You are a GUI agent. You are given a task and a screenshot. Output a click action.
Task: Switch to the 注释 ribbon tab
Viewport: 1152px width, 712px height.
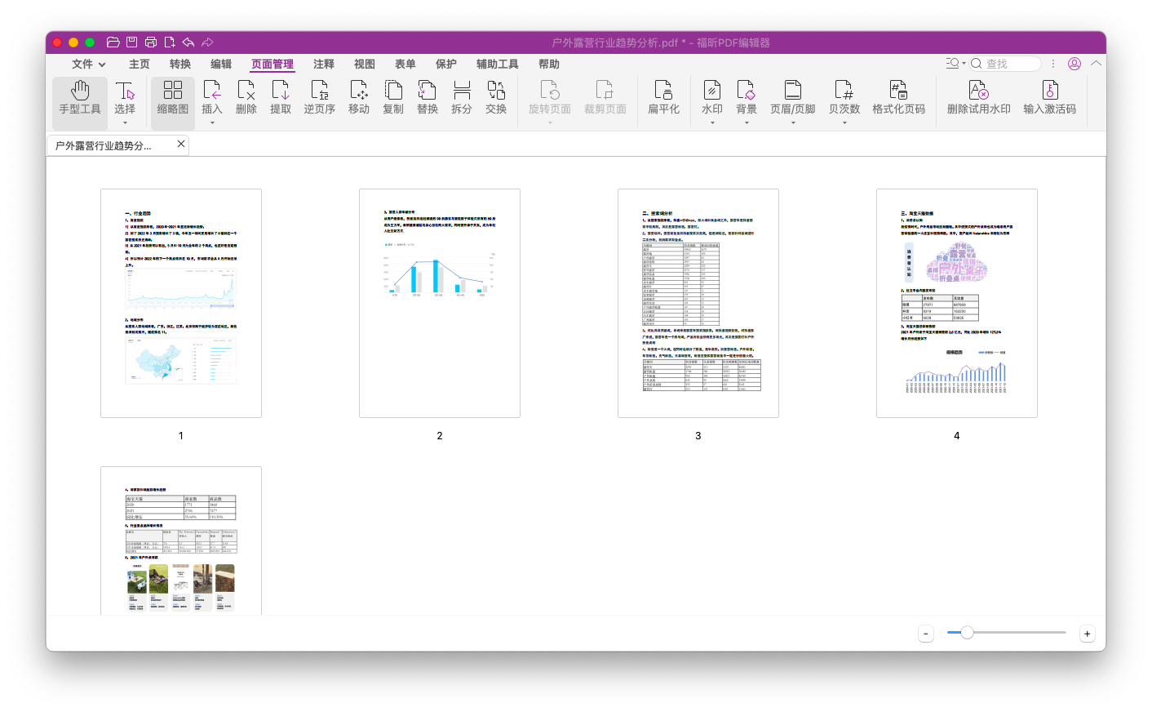[x=324, y=64]
